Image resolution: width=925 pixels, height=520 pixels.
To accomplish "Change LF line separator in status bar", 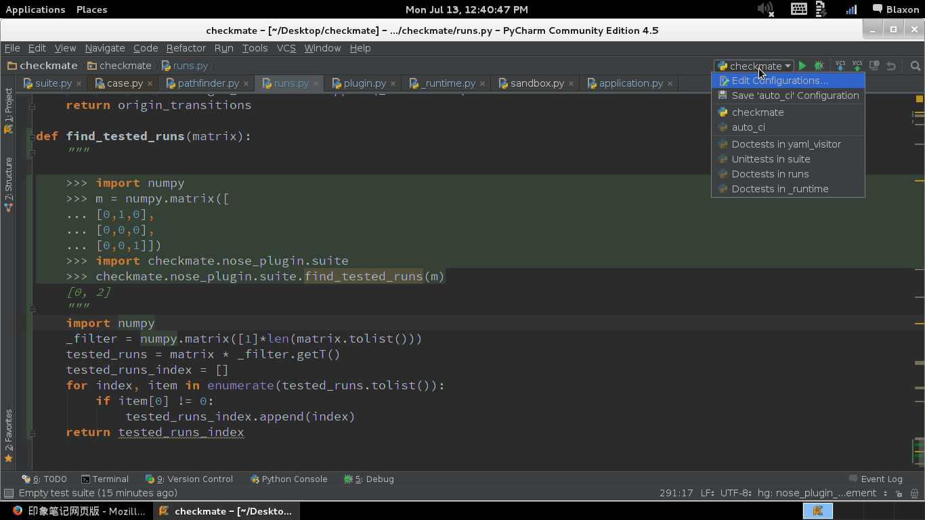I will [708, 493].
